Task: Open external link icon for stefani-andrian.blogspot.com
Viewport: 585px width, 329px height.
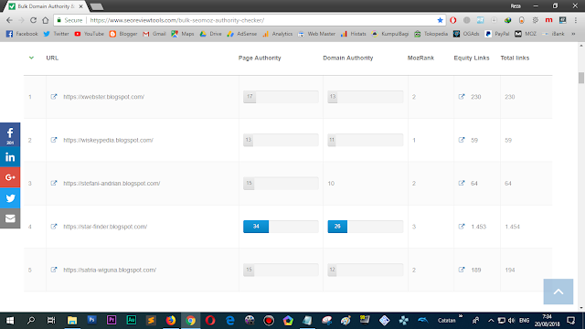Action: pos(54,183)
